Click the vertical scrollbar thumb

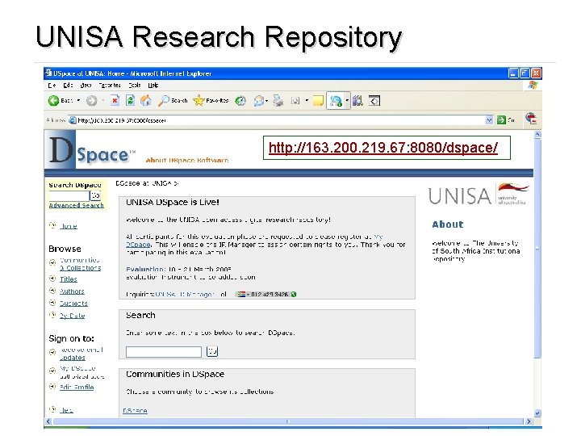pyautogui.click(x=537, y=249)
